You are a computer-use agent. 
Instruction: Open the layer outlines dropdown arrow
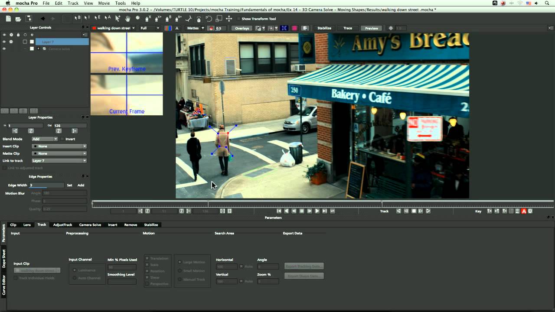pos(263,28)
